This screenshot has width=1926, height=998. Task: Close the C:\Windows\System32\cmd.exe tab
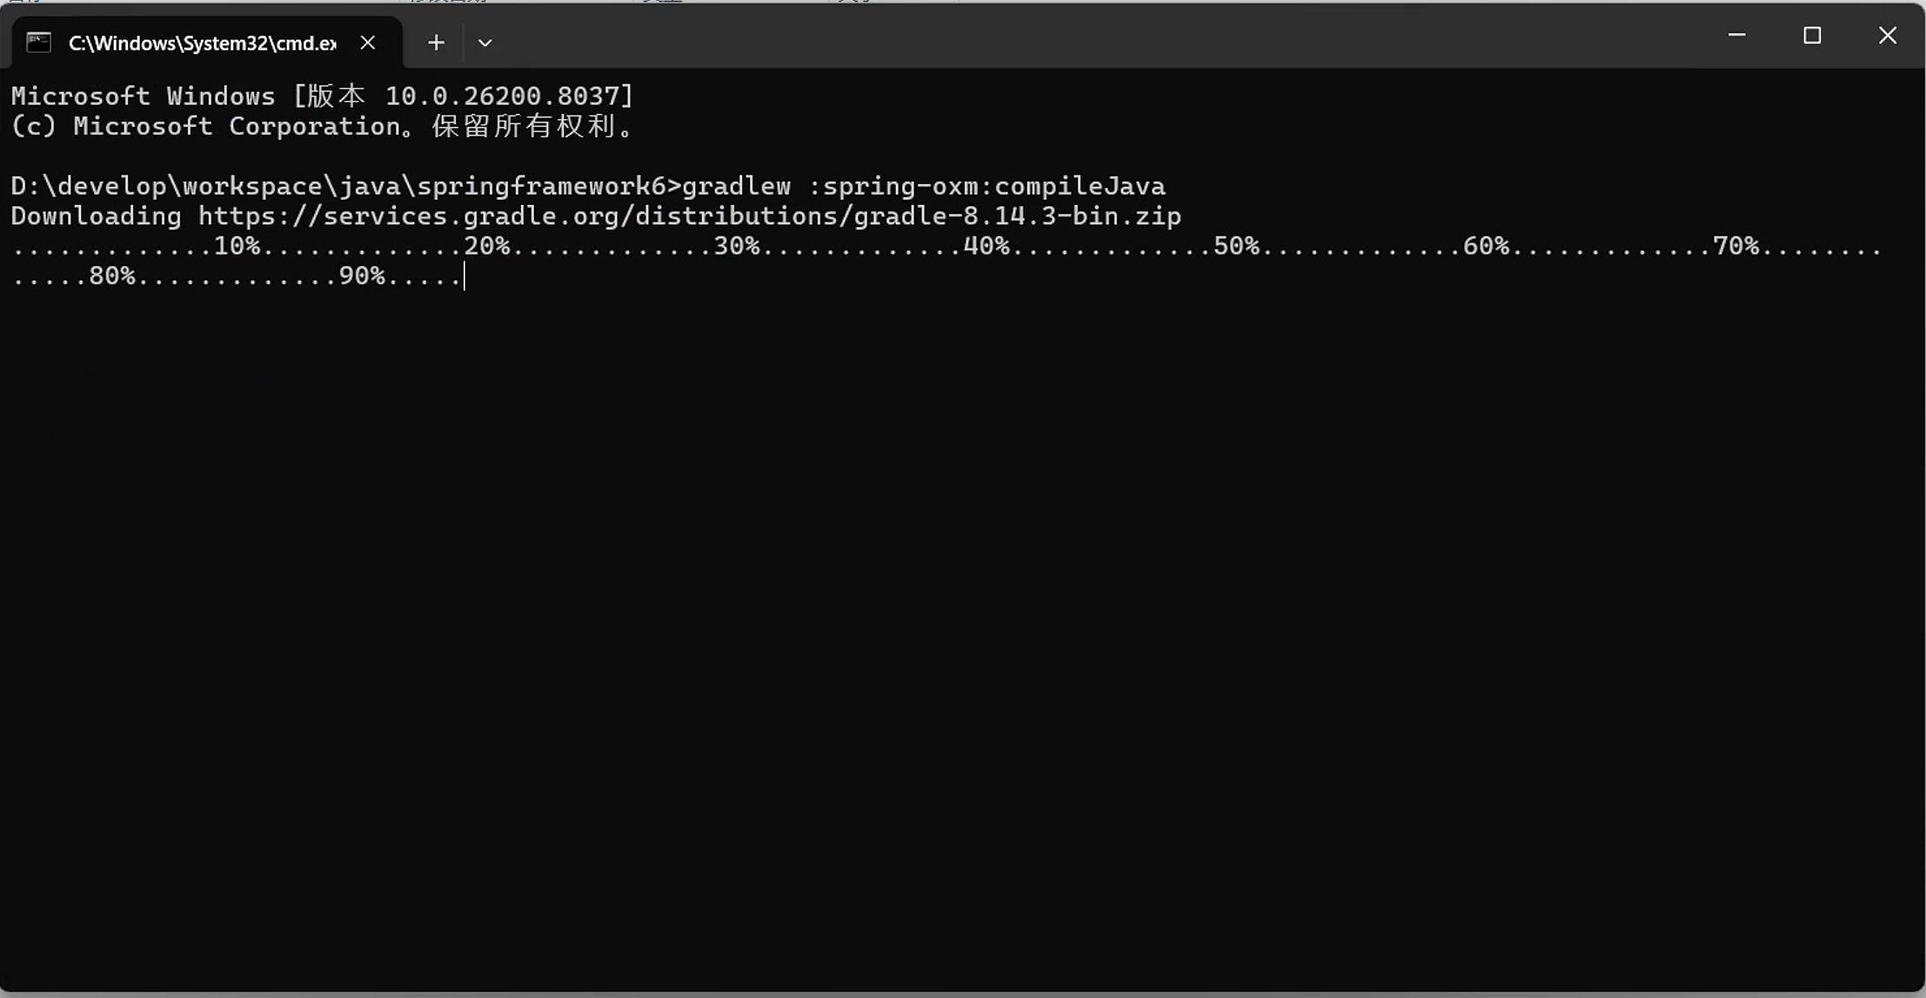[368, 43]
